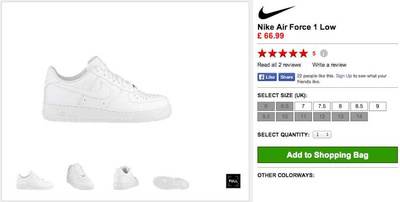The width and height of the screenshot is (400, 202).
Task: Click the five-star rating
Action: point(283,53)
